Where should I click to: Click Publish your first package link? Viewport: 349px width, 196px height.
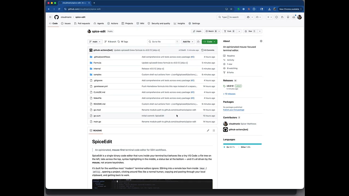point(234,110)
